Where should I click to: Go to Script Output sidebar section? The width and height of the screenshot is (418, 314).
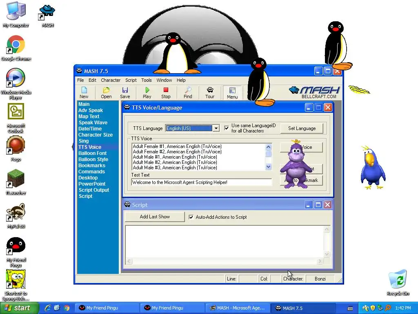[x=93, y=190]
